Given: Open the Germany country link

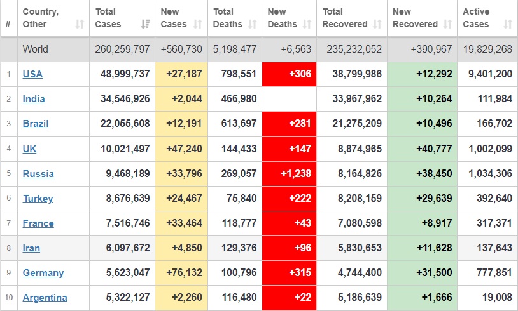Looking at the screenshot, I should tap(43, 272).
